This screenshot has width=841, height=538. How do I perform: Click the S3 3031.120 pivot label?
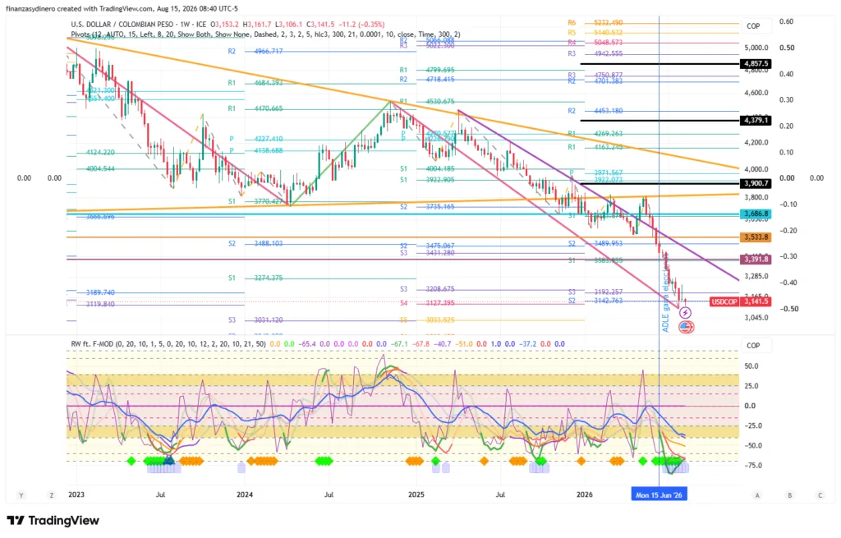pos(255,320)
